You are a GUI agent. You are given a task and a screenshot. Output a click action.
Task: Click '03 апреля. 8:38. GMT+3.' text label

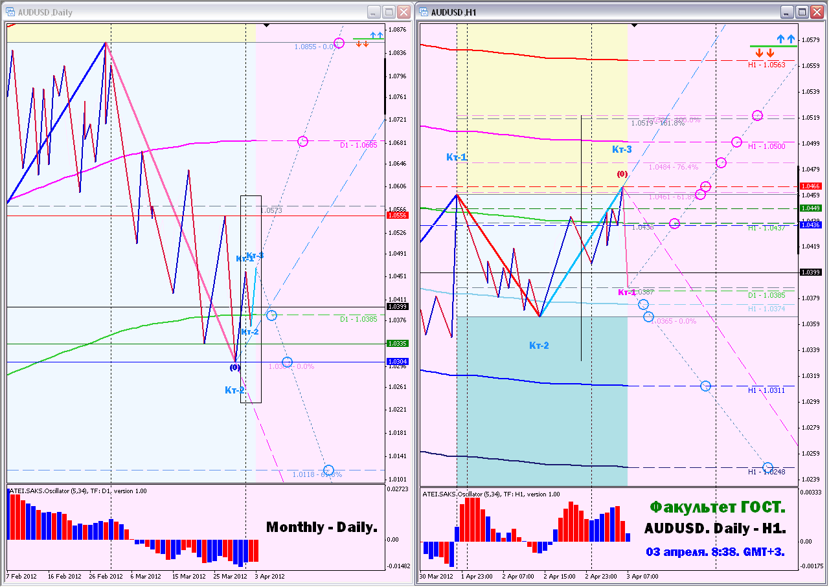point(716,552)
